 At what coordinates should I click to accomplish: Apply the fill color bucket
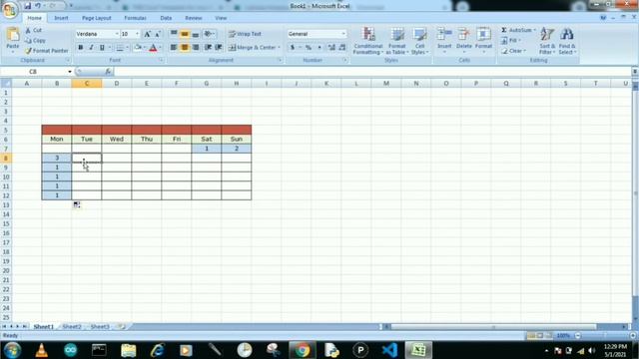coord(138,48)
